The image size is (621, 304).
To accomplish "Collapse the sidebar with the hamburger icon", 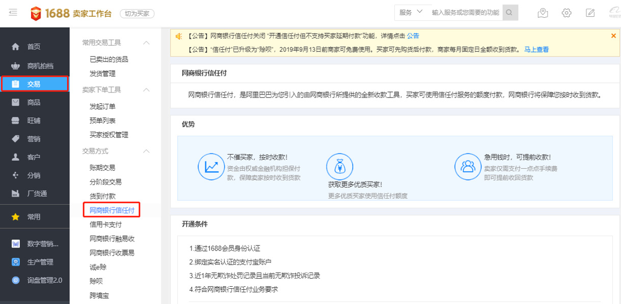I will 13,13.
